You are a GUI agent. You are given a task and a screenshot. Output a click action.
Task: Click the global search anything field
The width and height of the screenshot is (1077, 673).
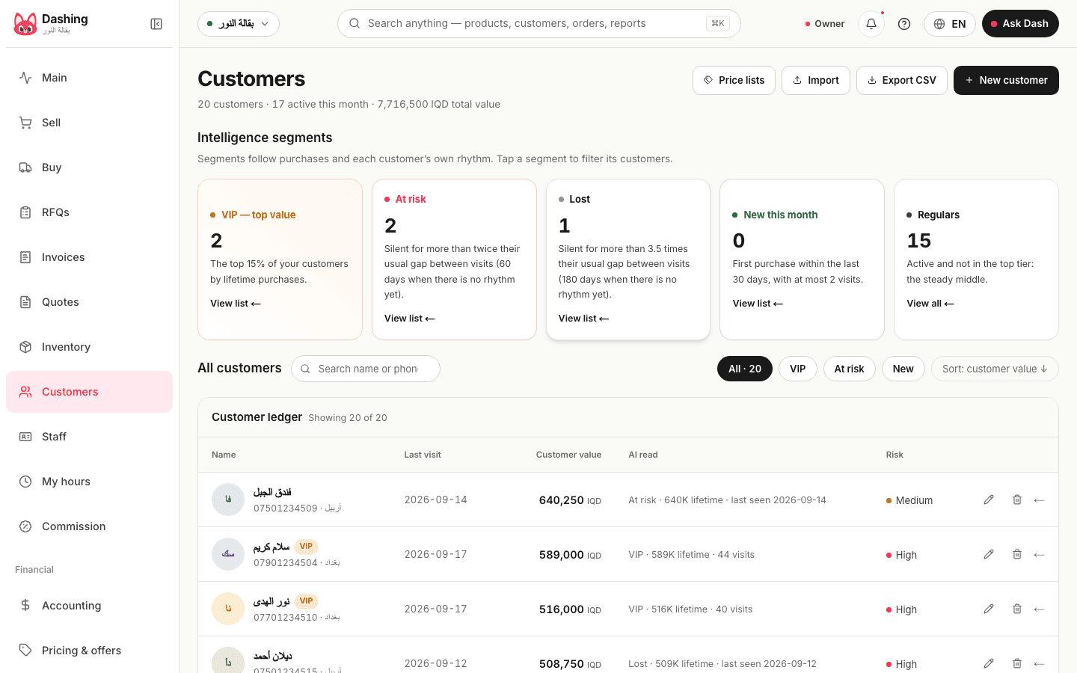point(538,23)
